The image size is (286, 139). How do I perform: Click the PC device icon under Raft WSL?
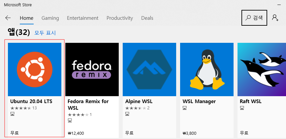(242, 108)
